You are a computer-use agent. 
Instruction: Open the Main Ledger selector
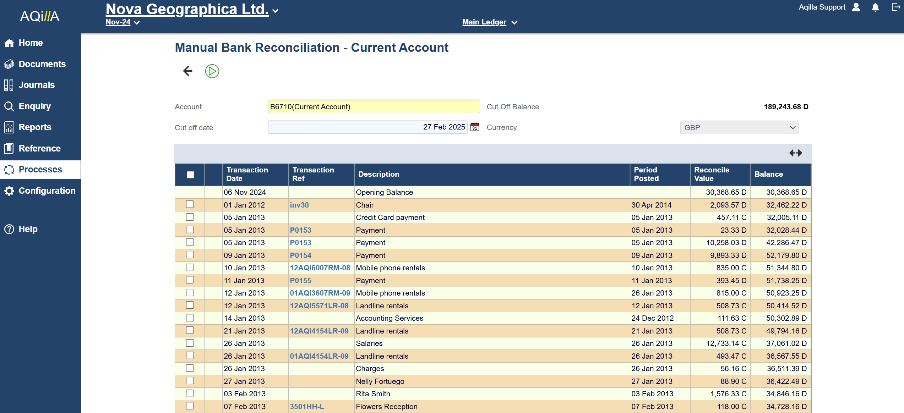489,22
